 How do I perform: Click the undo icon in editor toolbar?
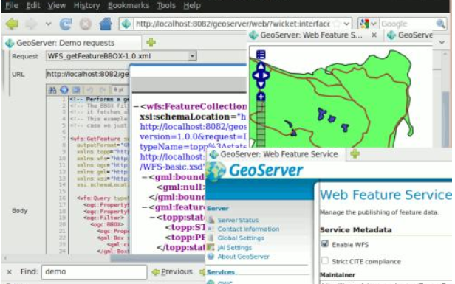pyautogui.click(x=90, y=90)
